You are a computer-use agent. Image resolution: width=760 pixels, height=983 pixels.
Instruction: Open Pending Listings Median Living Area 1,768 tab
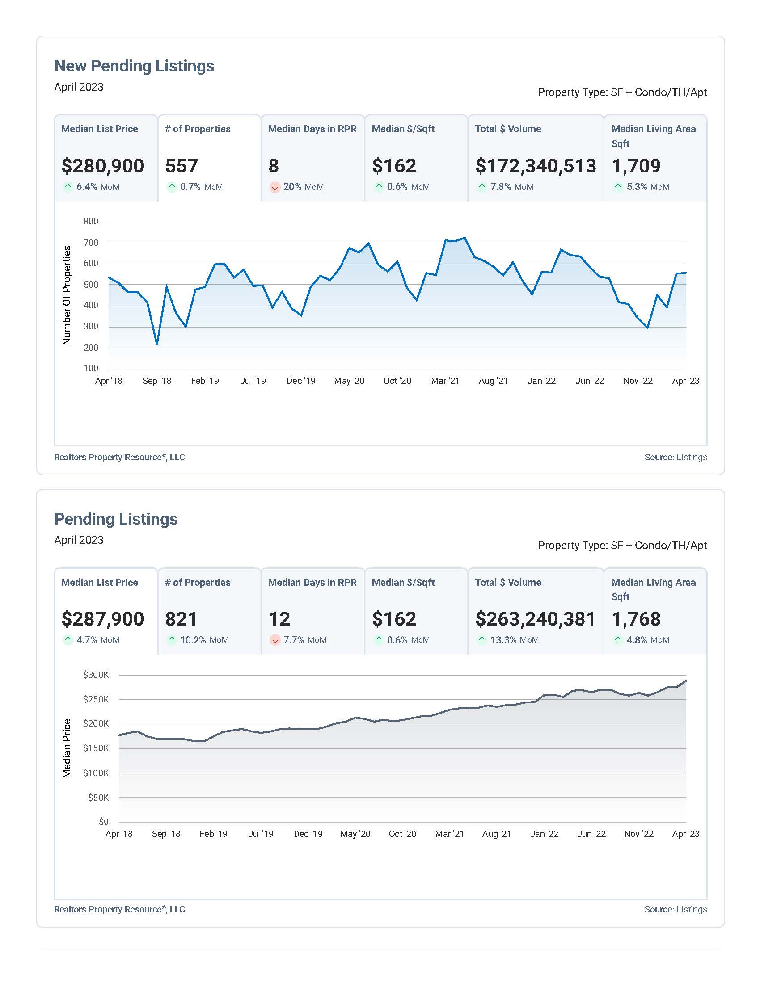pyautogui.click(x=655, y=611)
